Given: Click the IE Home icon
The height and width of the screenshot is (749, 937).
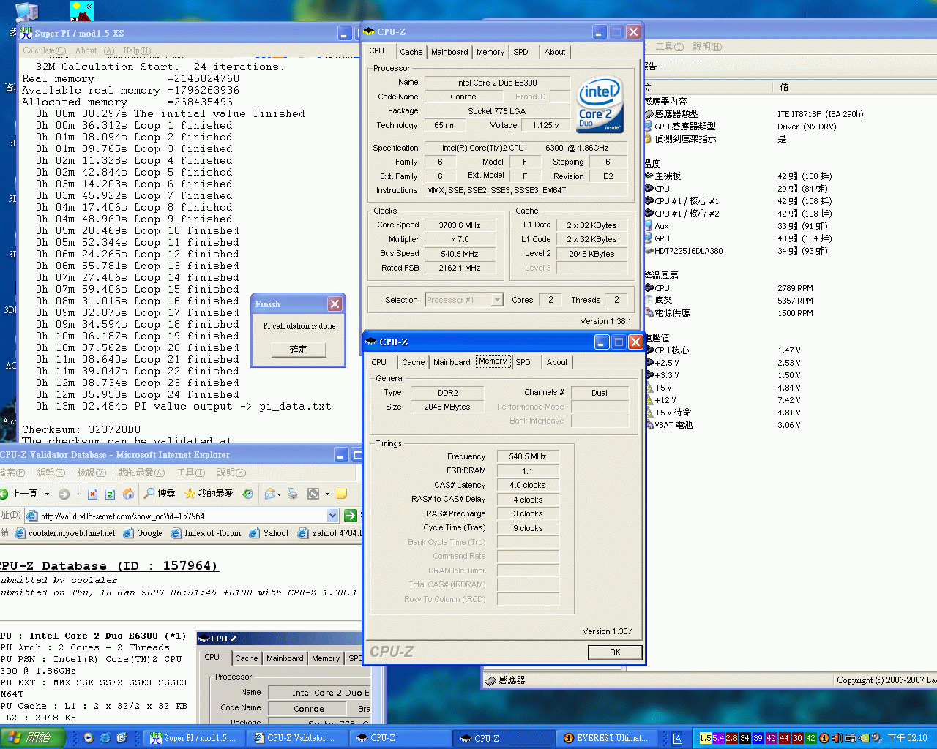Looking at the screenshot, I should coord(128,494).
